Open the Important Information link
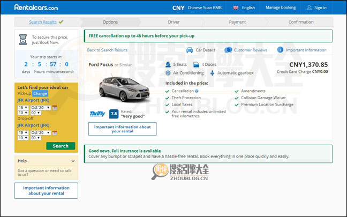This screenshot has width=347, height=217. pyautogui.click(x=306, y=50)
